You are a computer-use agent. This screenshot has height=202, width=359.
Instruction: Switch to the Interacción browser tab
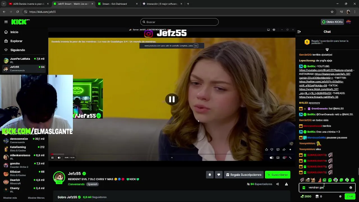(162, 4)
